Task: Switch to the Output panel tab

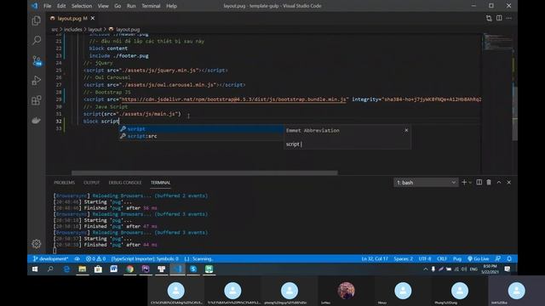Action: 91,183
